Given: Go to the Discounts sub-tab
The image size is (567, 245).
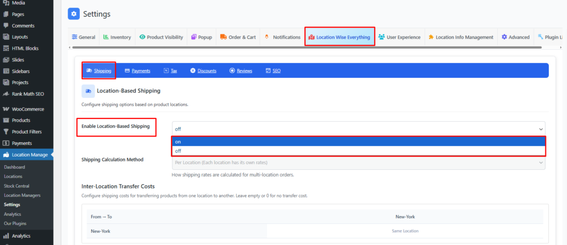Looking at the screenshot, I should pyautogui.click(x=203, y=71).
